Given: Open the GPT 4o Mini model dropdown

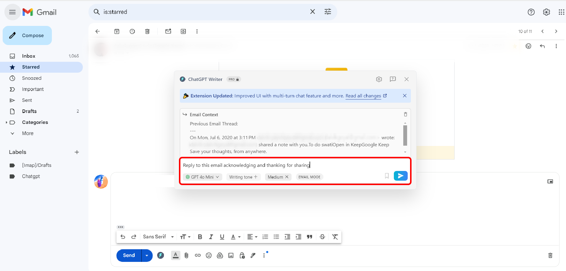Looking at the screenshot, I should point(202,177).
